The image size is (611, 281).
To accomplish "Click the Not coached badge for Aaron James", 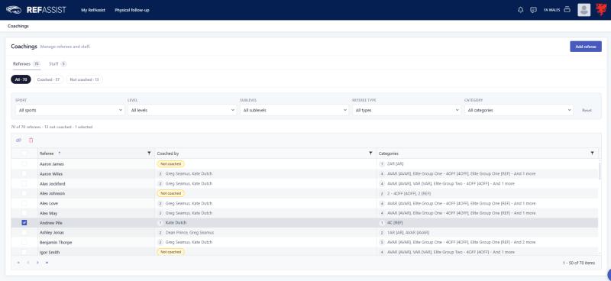I will 170,164.
